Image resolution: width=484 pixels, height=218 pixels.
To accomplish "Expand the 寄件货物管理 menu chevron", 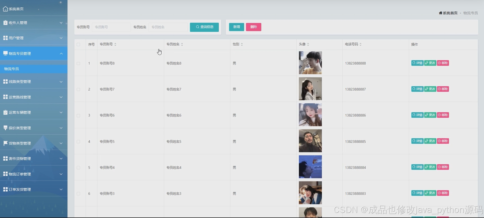I will point(61,159).
